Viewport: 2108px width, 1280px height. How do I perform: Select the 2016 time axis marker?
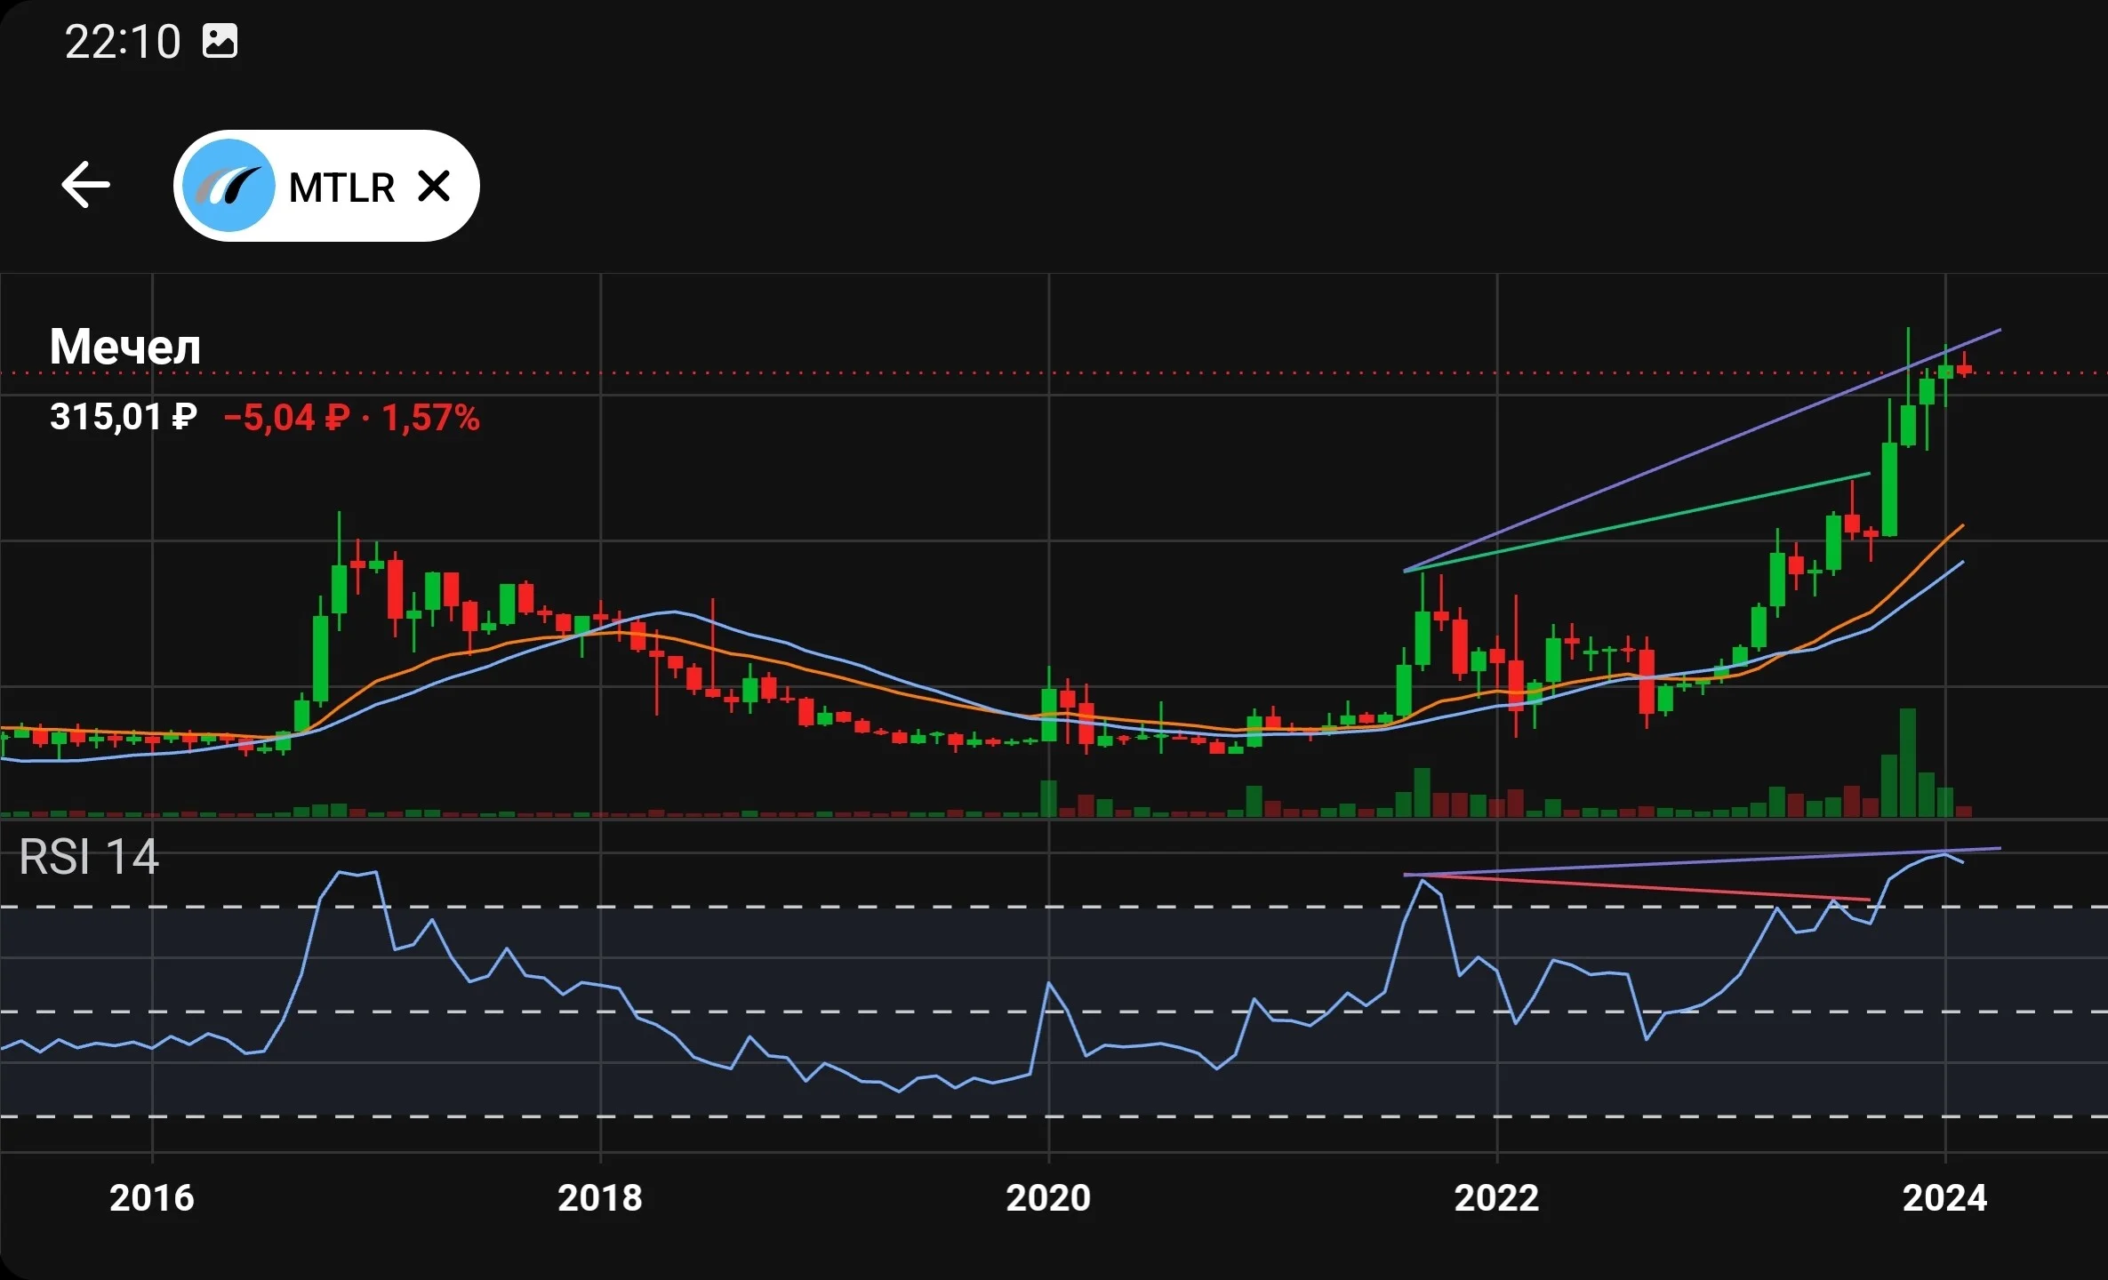[x=152, y=1197]
